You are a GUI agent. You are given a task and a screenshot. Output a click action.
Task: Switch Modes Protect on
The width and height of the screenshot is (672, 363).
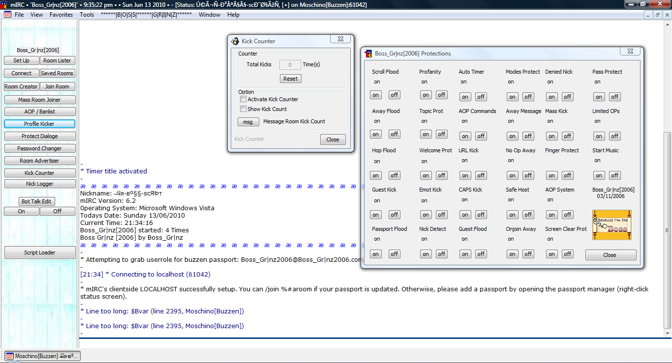pos(513,97)
